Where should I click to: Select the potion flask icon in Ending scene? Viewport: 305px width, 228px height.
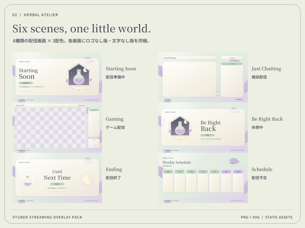[27, 181]
